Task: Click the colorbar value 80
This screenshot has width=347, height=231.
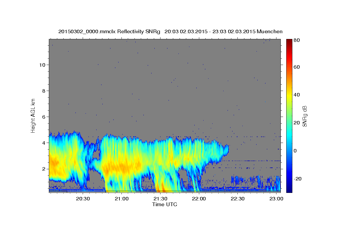Action: 296,40
